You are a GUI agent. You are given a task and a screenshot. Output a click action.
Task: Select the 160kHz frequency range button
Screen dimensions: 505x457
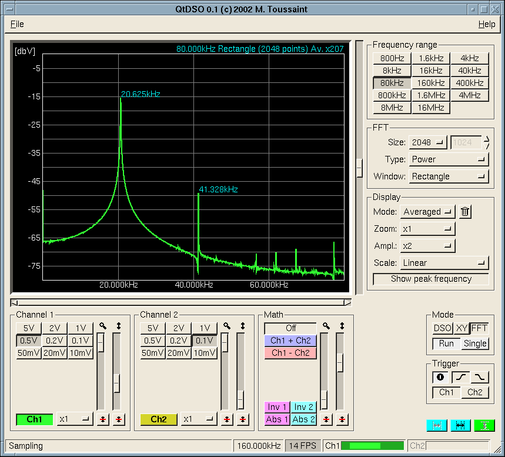pos(431,83)
